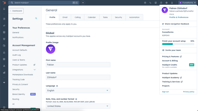The height and width of the screenshot is (111, 198).
Task: Switch to the Email tab
Action: [65, 18]
